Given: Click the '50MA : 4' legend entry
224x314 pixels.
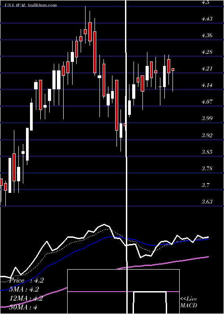Looking at the screenshot, I should pyautogui.click(x=23, y=307).
